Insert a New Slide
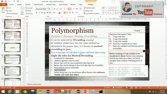This screenshot has width=167, height=94. click(22, 11)
